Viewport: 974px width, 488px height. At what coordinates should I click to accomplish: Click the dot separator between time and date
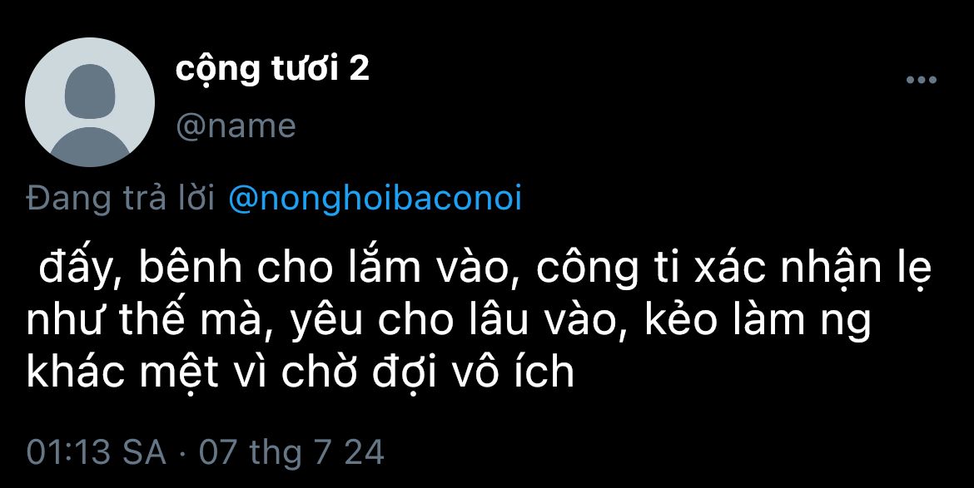click(182, 455)
